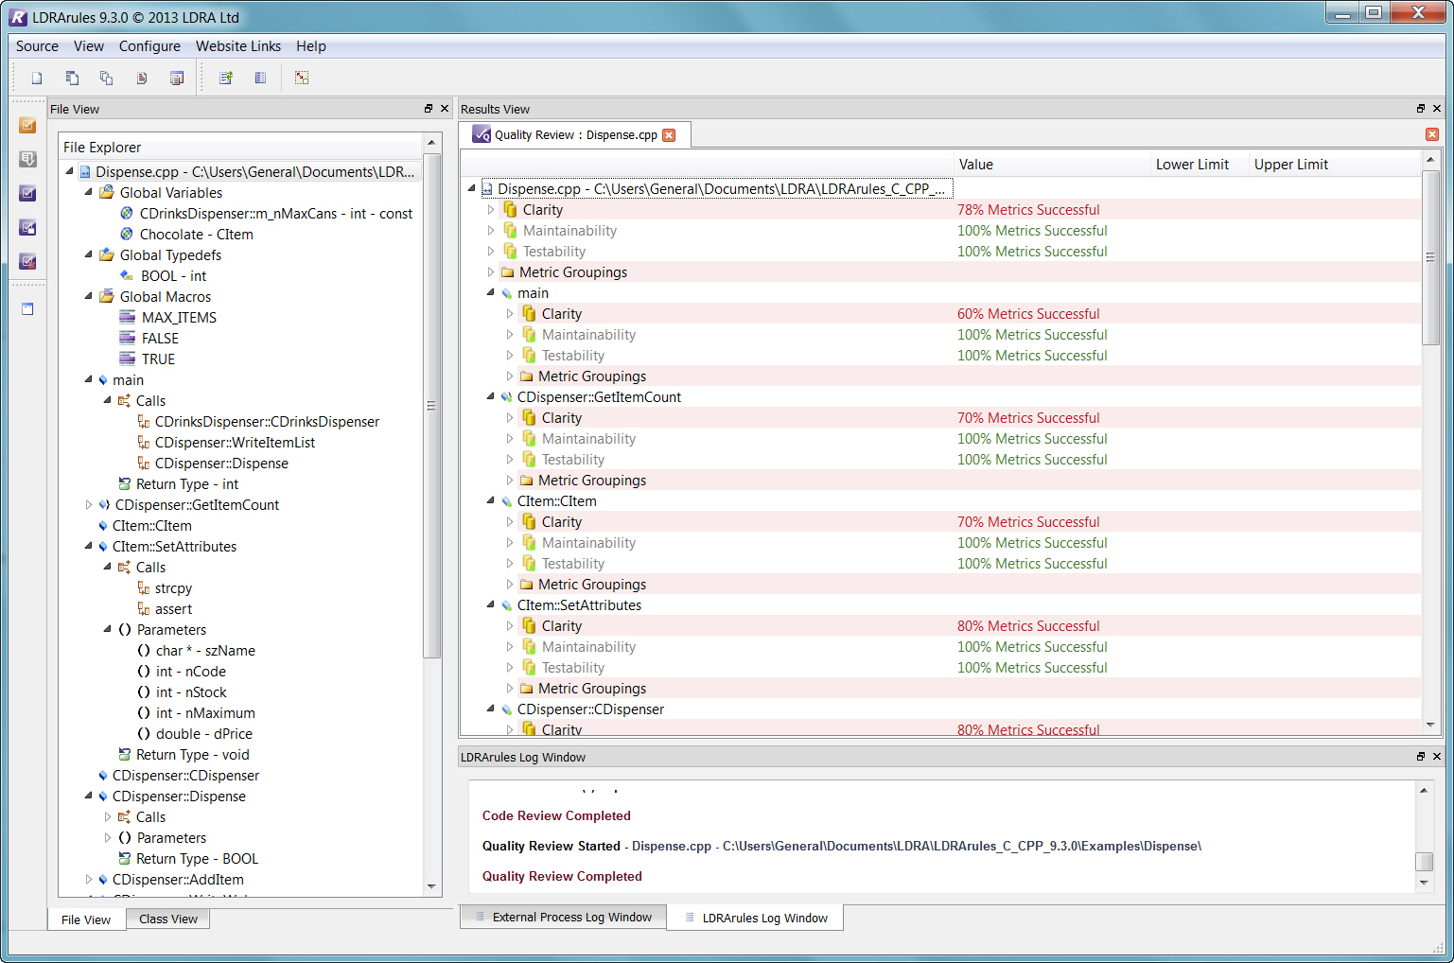The width and height of the screenshot is (1454, 963).
Task: Expand CDispenser::GetItemCount in File Explorer
Action: (x=89, y=505)
